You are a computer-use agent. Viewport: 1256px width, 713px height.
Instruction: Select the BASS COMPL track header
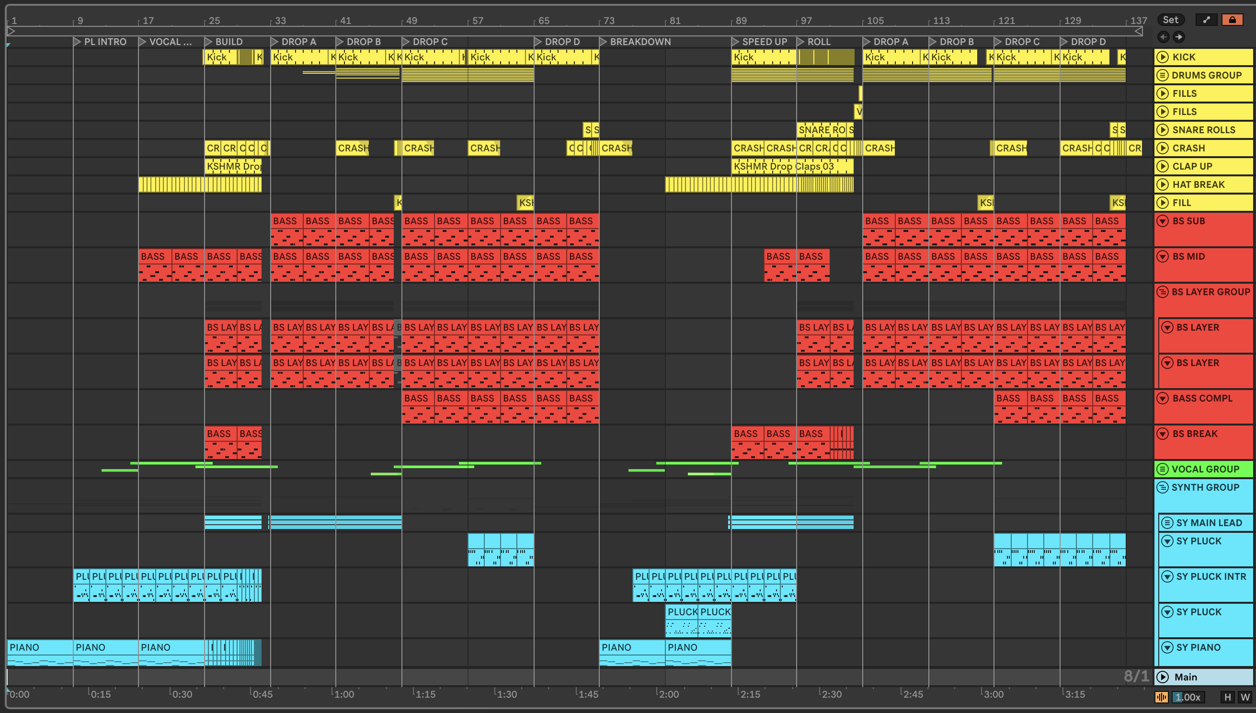coord(1202,399)
